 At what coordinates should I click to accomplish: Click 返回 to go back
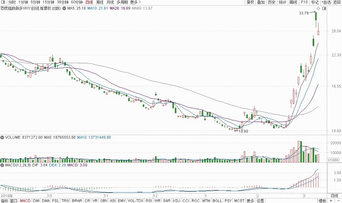[x=337, y=2]
